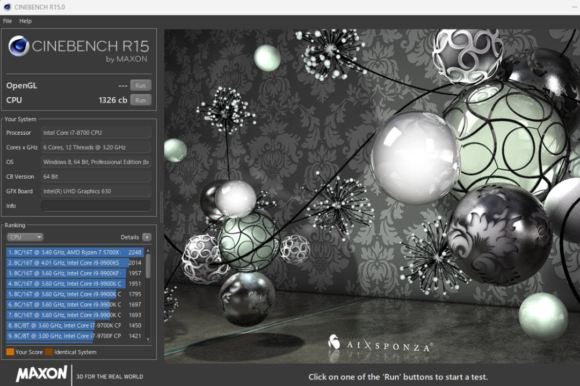Click the ranking list scroll up arrow
This screenshot has width=580, height=386.
148,250
